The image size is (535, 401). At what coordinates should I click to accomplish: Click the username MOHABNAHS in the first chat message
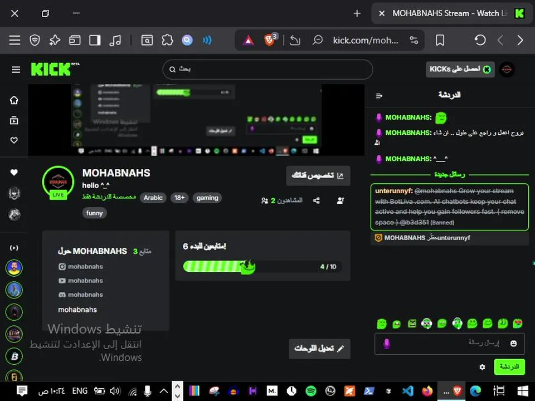click(x=408, y=118)
